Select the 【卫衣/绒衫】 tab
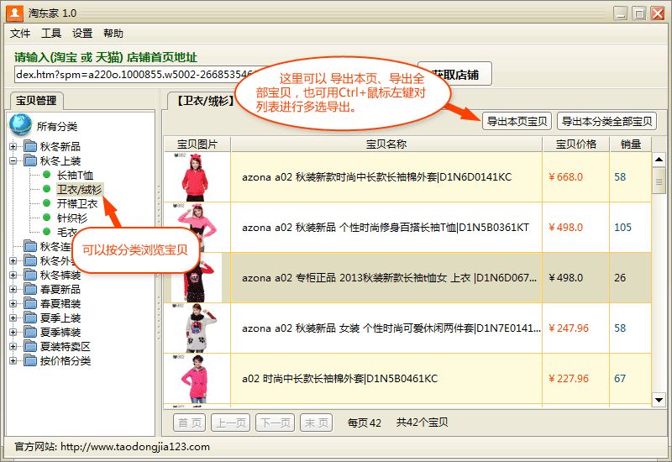Viewport: 672px width, 462px height. pos(205,101)
